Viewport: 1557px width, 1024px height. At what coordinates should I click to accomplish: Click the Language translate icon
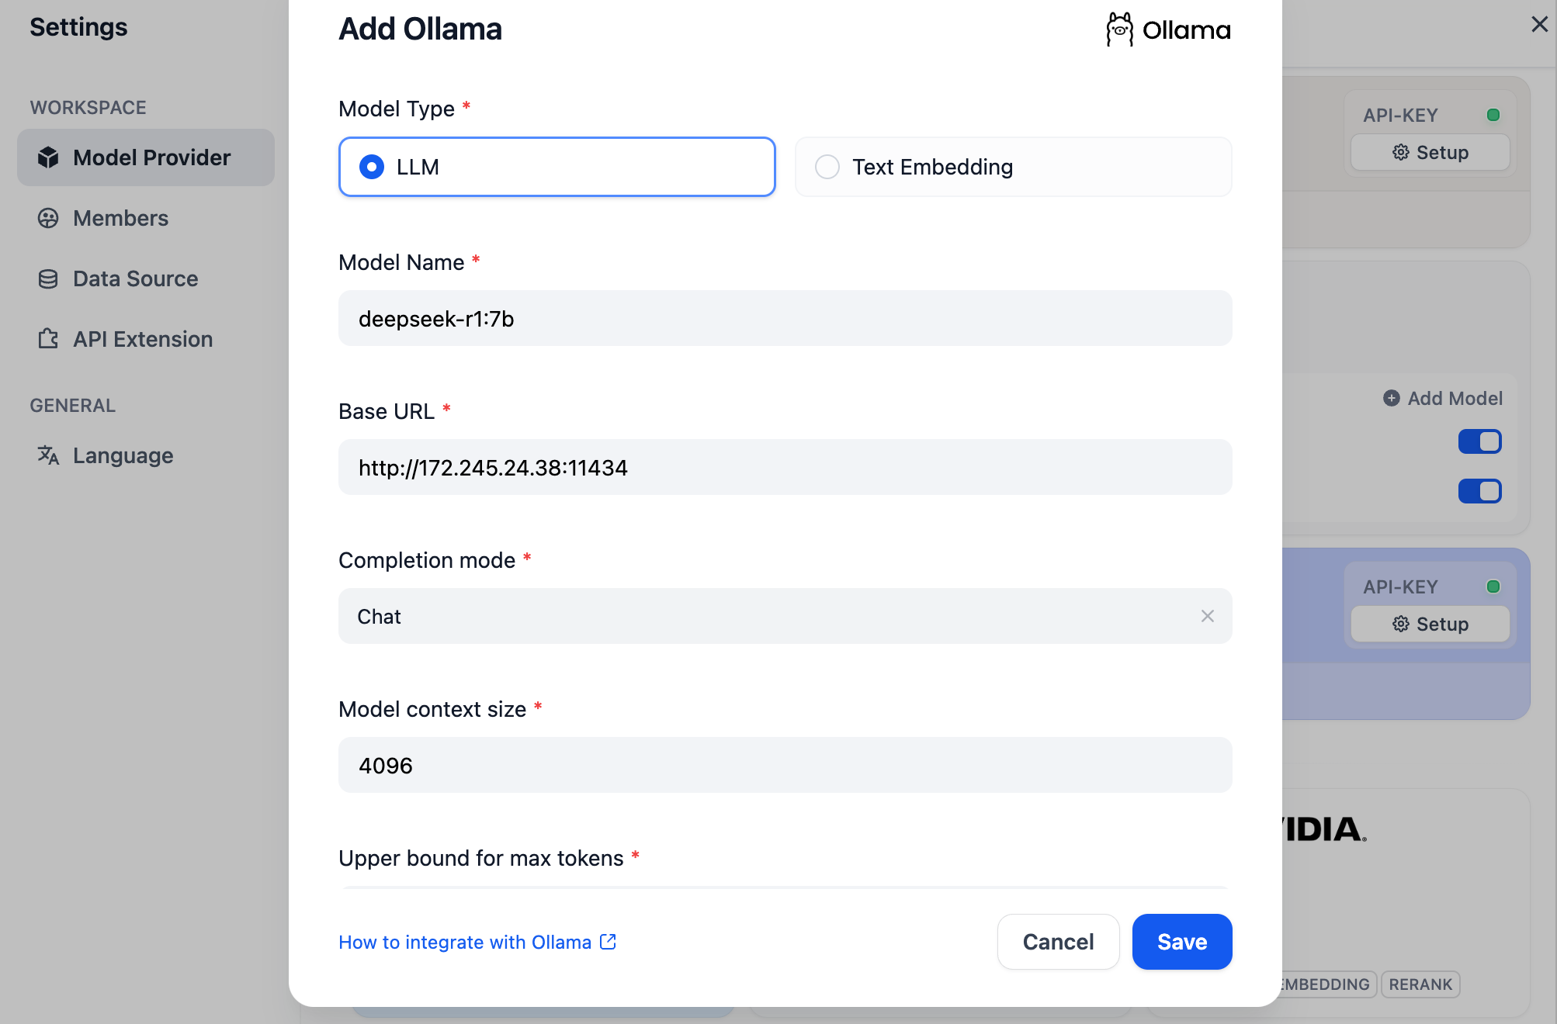48,455
